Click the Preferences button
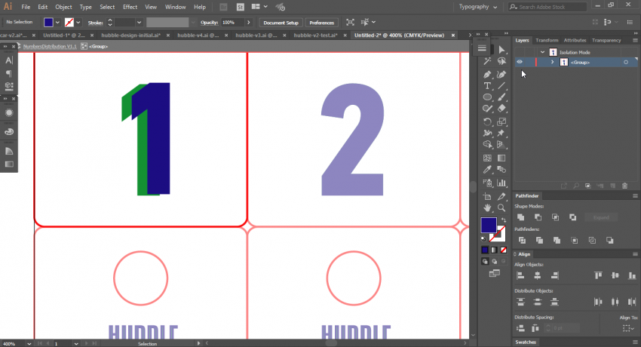The height and width of the screenshot is (347, 641). click(322, 23)
